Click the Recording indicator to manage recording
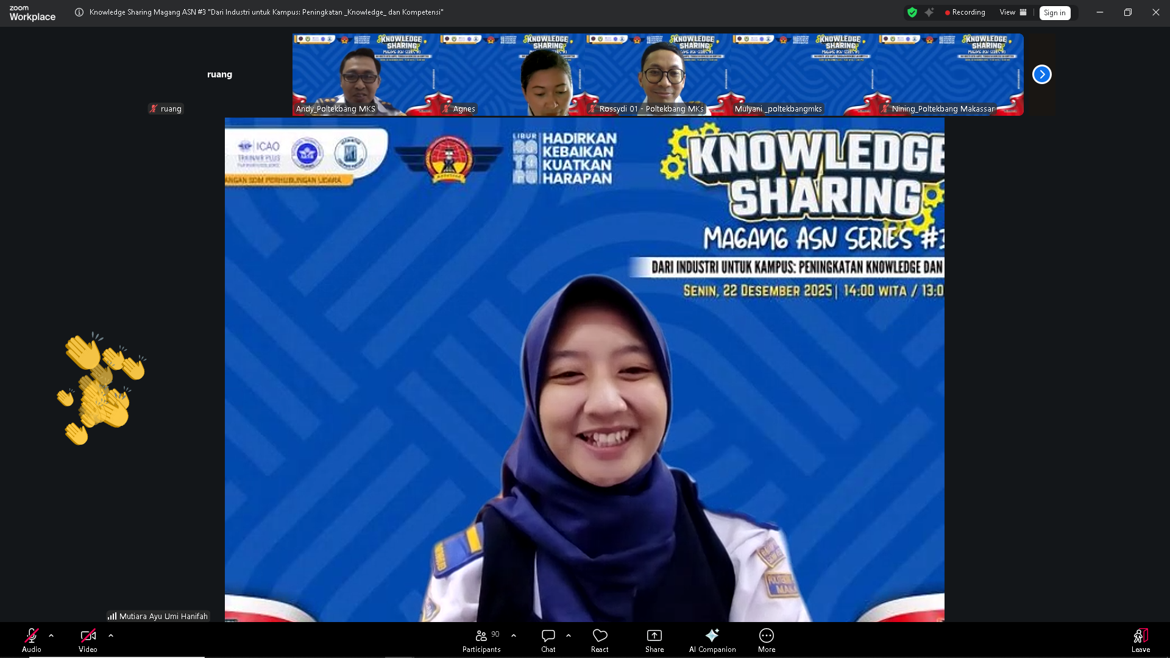This screenshot has height=658, width=1170. tap(965, 12)
